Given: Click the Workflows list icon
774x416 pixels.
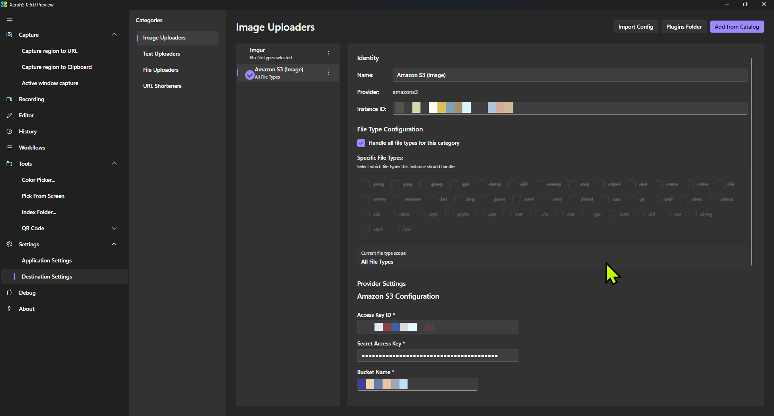Looking at the screenshot, I should coord(9,148).
